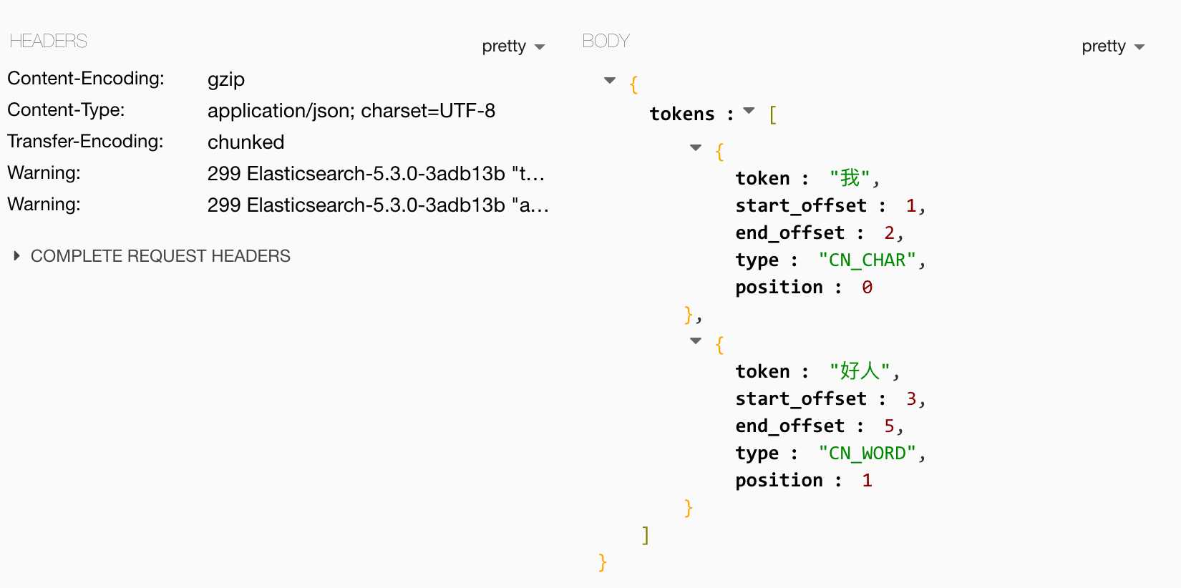
Task: Select the application/json Content-Type value
Action: pyautogui.click(x=351, y=111)
